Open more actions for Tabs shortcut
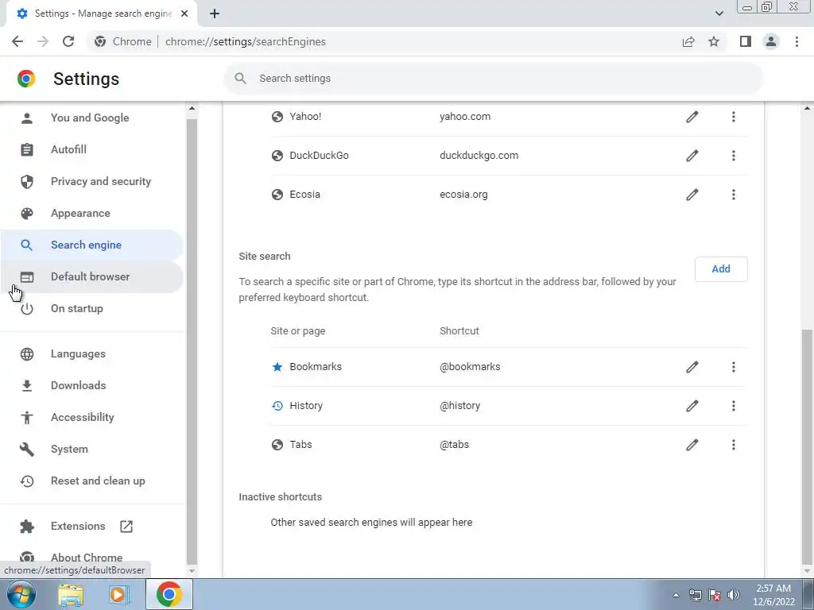The image size is (814, 610). (x=734, y=445)
